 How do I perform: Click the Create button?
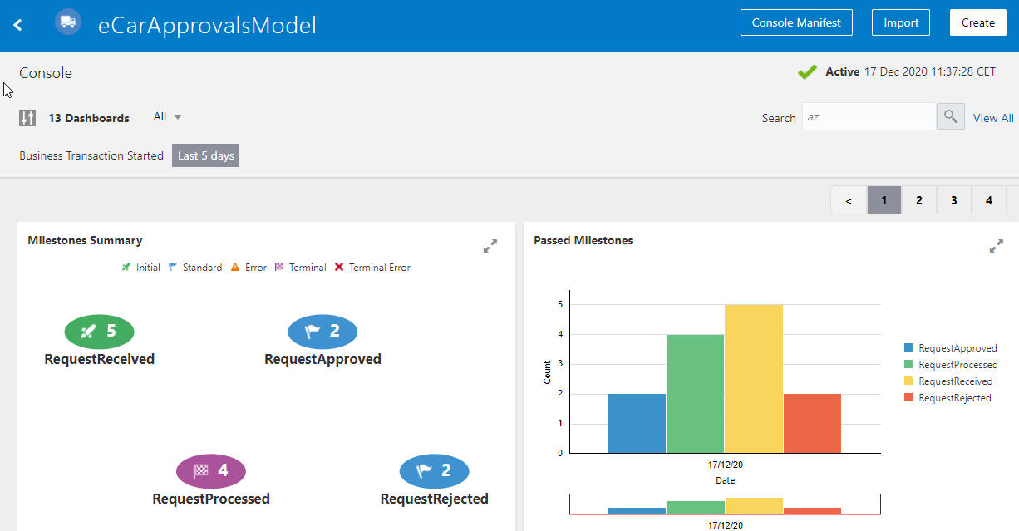tap(977, 22)
